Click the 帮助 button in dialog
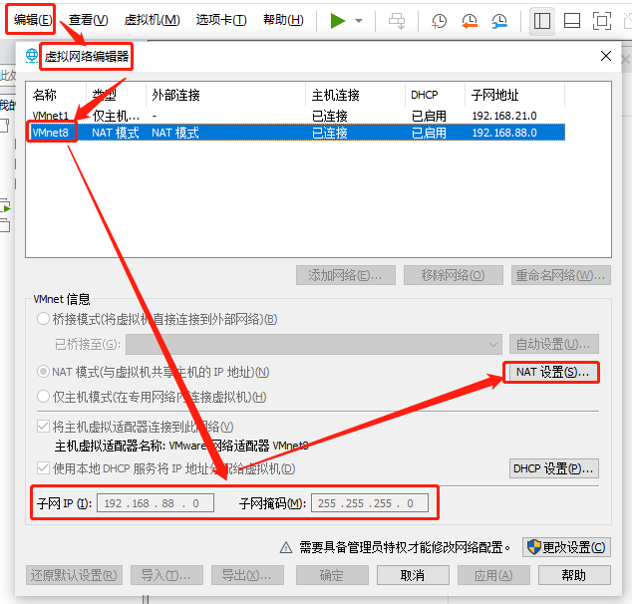 [574, 575]
